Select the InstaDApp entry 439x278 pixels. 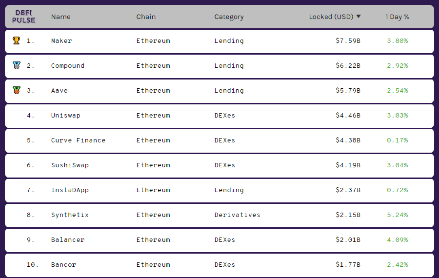pos(70,190)
